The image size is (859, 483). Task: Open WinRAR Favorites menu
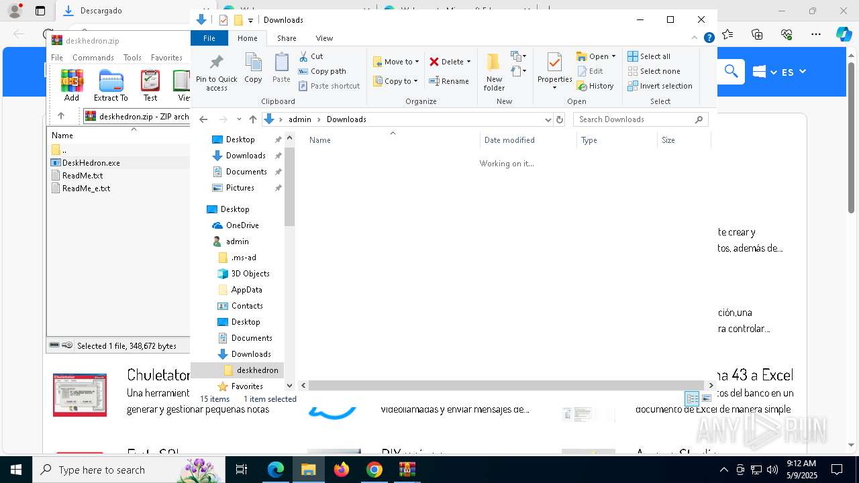tap(166, 58)
